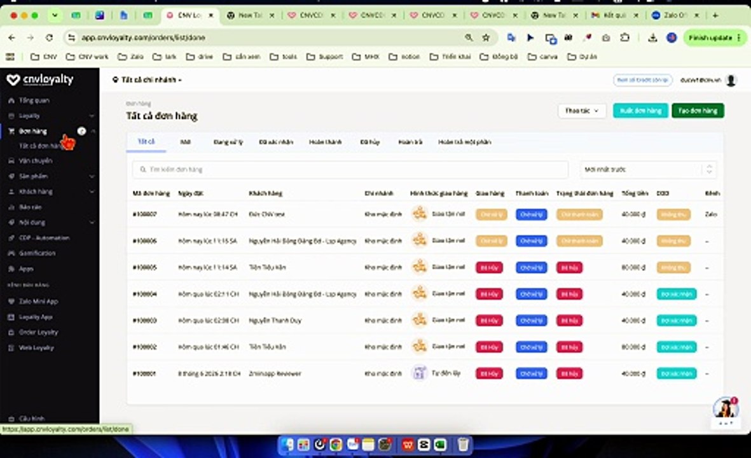Expand the Khách hàng sidebar menu
Image resolution: width=751 pixels, height=458 pixels.
tap(92, 191)
